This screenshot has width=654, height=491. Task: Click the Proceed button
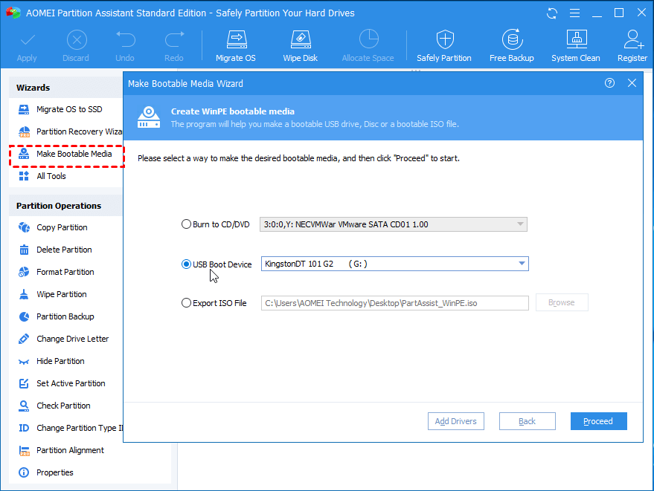[598, 421]
